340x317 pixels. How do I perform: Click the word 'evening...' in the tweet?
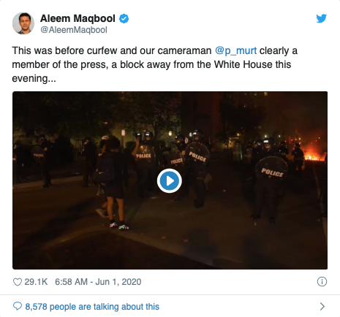pos(34,78)
